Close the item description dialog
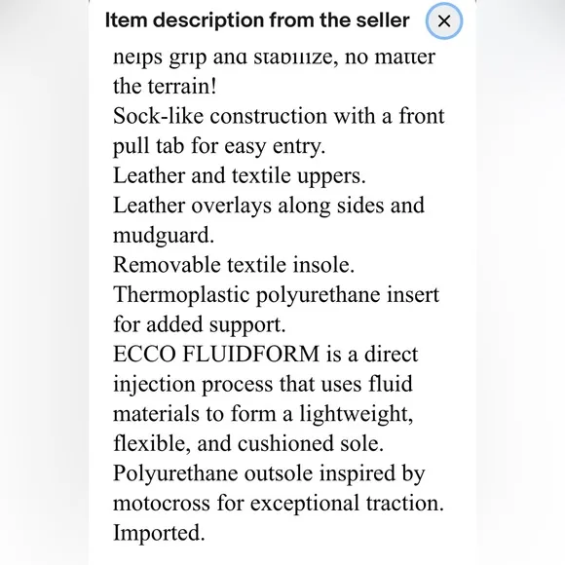The image size is (565, 565). click(x=444, y=20)
